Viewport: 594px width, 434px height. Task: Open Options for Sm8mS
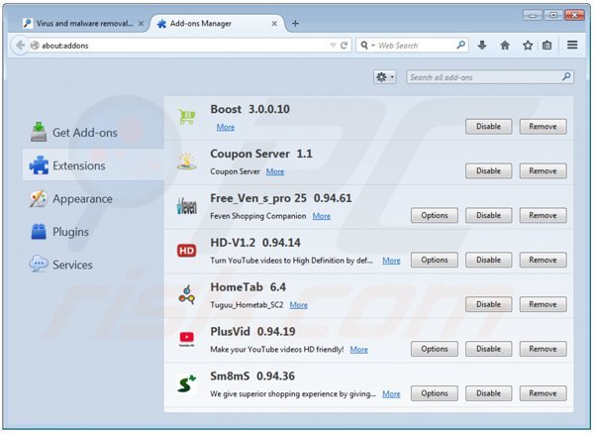(x=435, y=393)
